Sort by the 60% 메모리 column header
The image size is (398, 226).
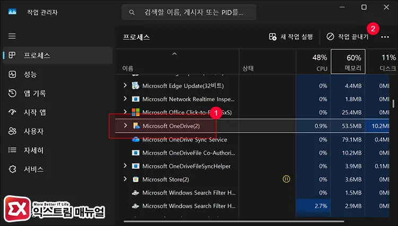coord(348,62)
